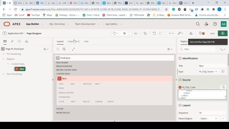Open the Rendering tab icon

coord(5,42)
